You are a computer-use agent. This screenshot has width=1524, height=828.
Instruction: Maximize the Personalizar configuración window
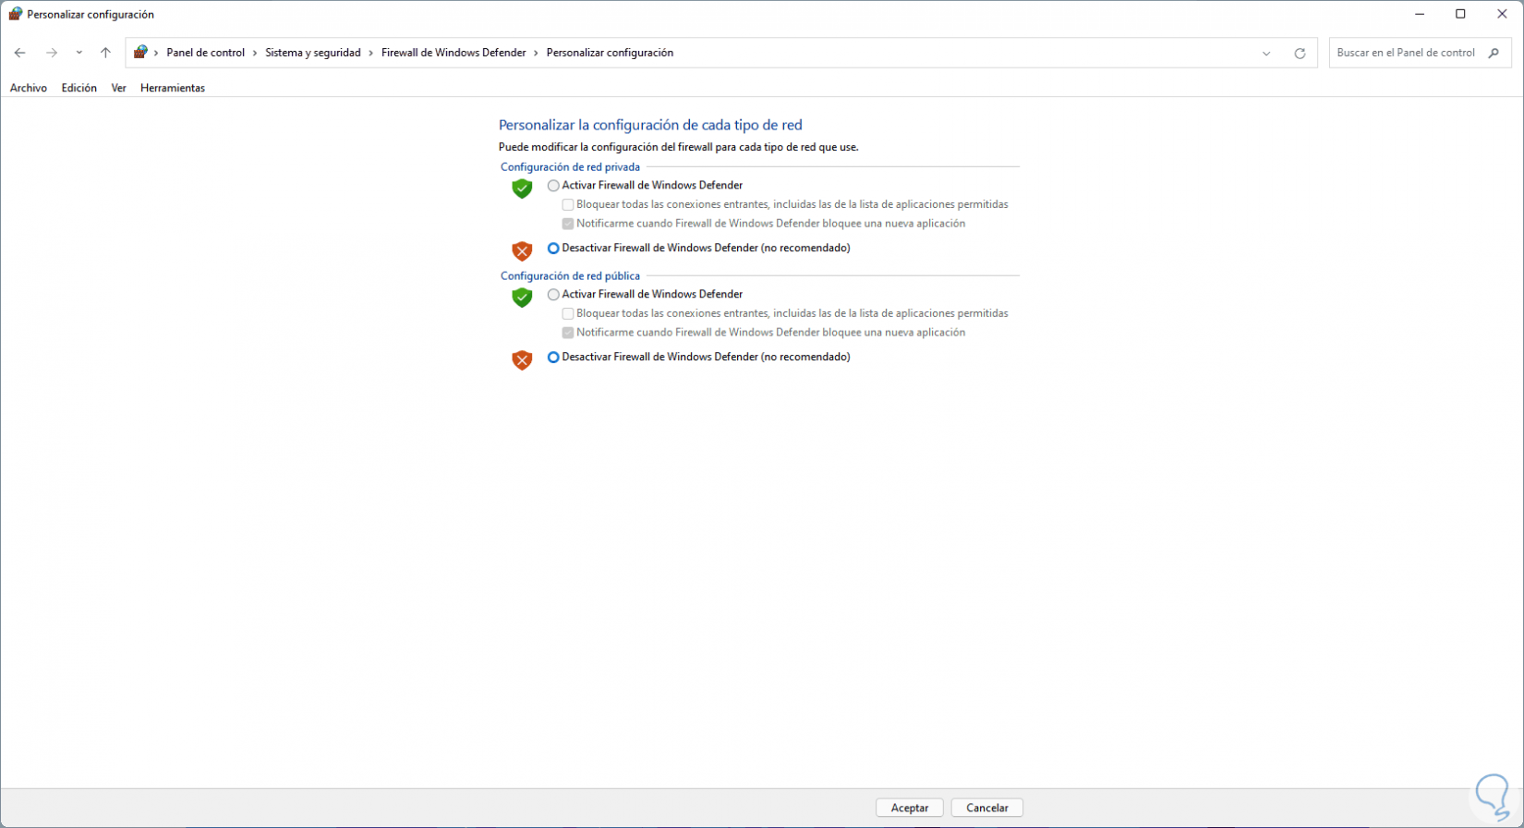[1460, 14]
